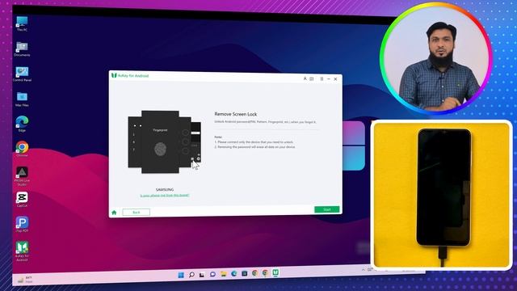517x291 pixels.
Task: Click the lock screen illustration image
Action: click(x=164, y=142)
